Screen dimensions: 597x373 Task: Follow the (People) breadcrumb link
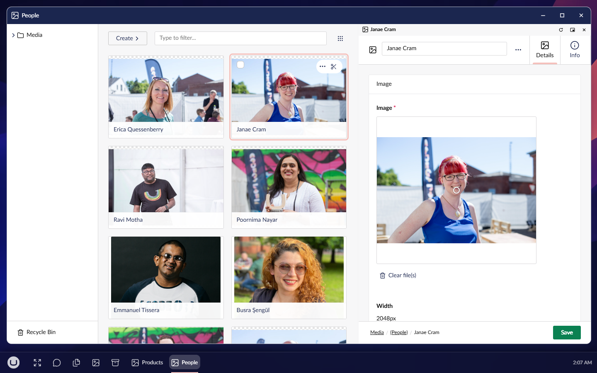[x=399, y=332]
